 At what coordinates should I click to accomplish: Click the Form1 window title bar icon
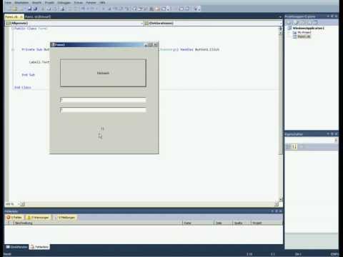53,44
